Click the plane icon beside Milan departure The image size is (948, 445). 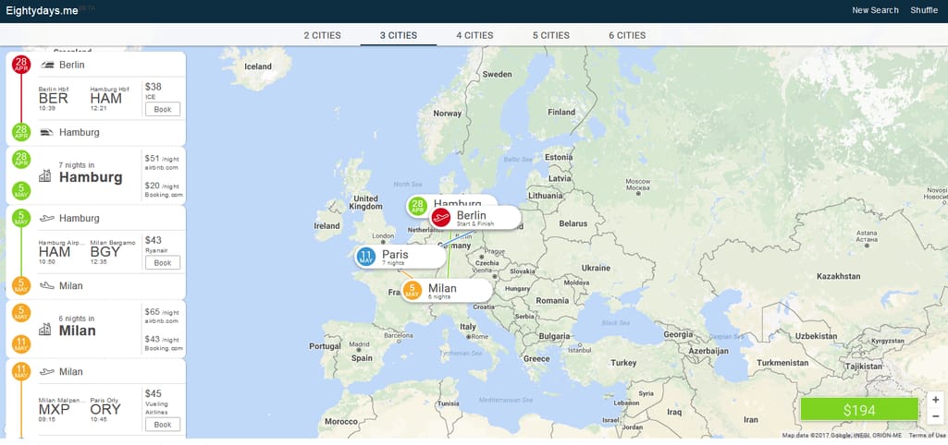pyautogui.click(x=47, y=371)
